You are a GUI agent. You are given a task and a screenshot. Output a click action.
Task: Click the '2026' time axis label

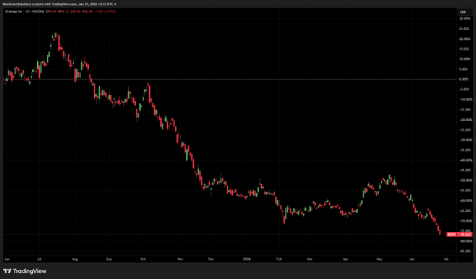pyautogui.click(x=247, y=259)
